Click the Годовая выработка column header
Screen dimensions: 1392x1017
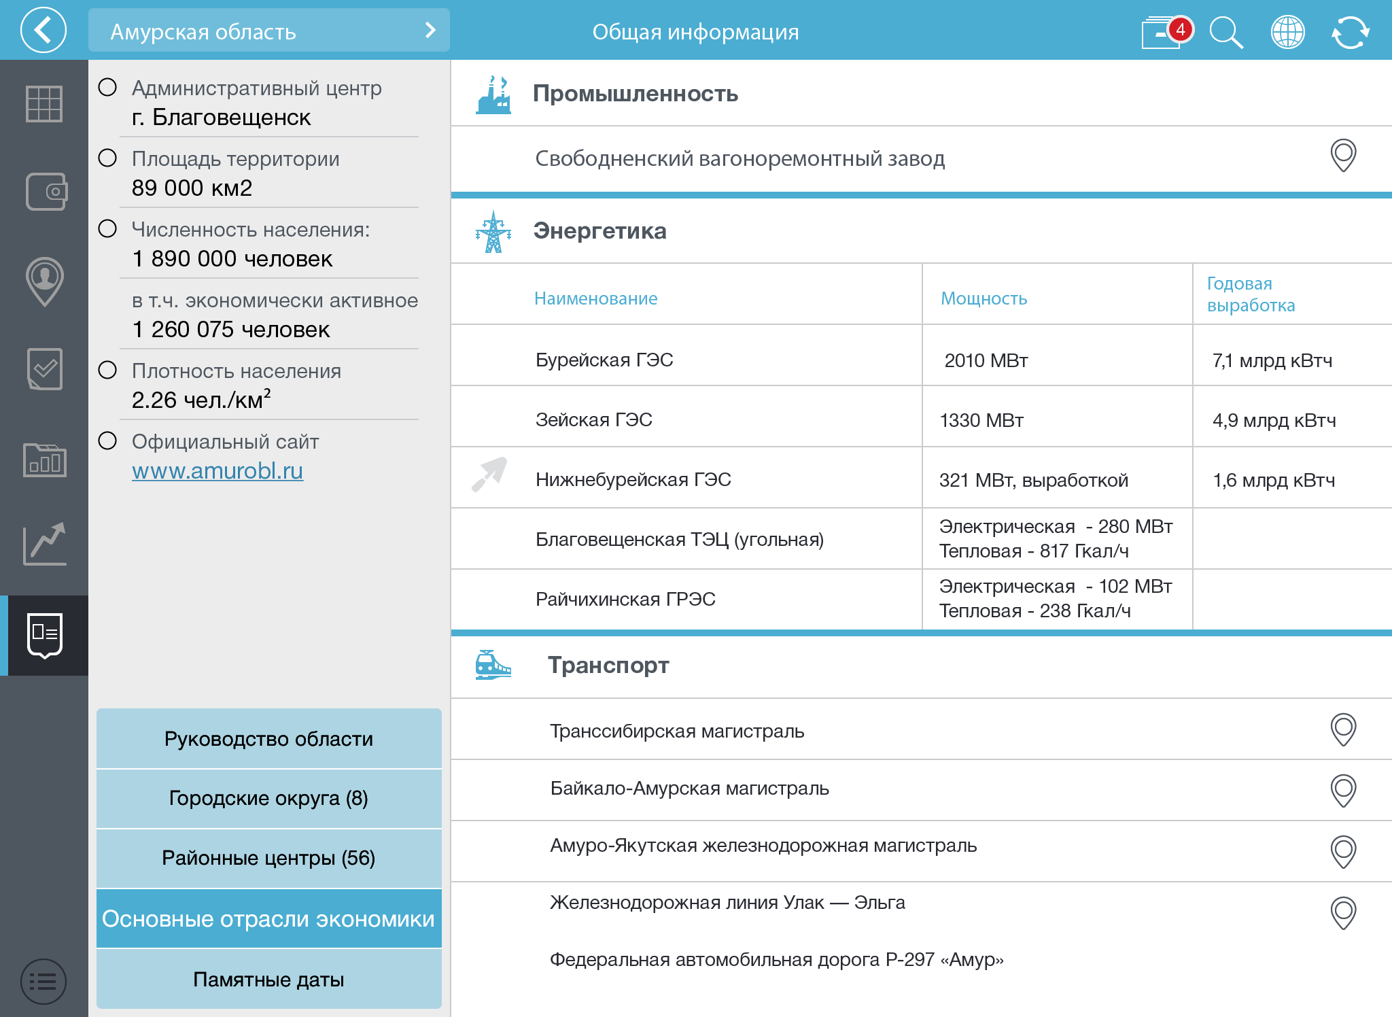pyautogui.click(x=1251, y=294)
